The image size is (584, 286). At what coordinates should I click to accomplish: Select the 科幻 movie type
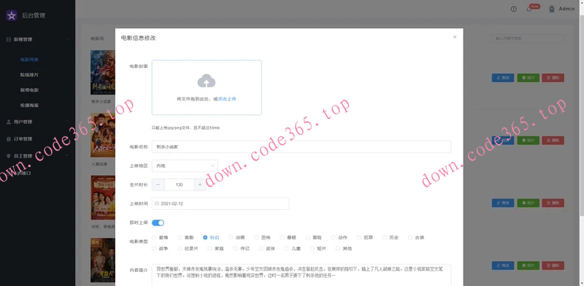point(212,237)
